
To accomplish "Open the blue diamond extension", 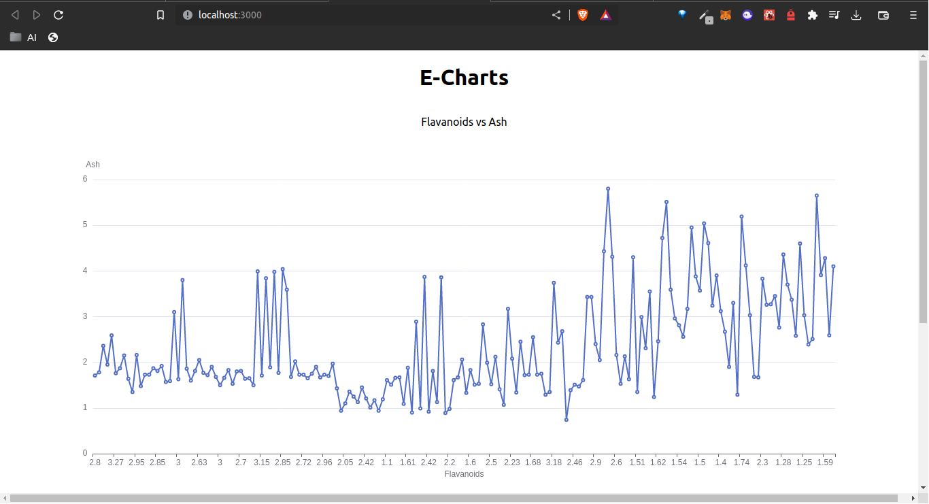I will 682,14.
